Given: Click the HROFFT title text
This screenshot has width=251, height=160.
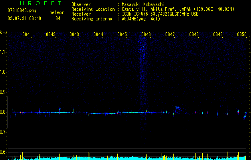Looking at the screenshot, I should point(41,3).
